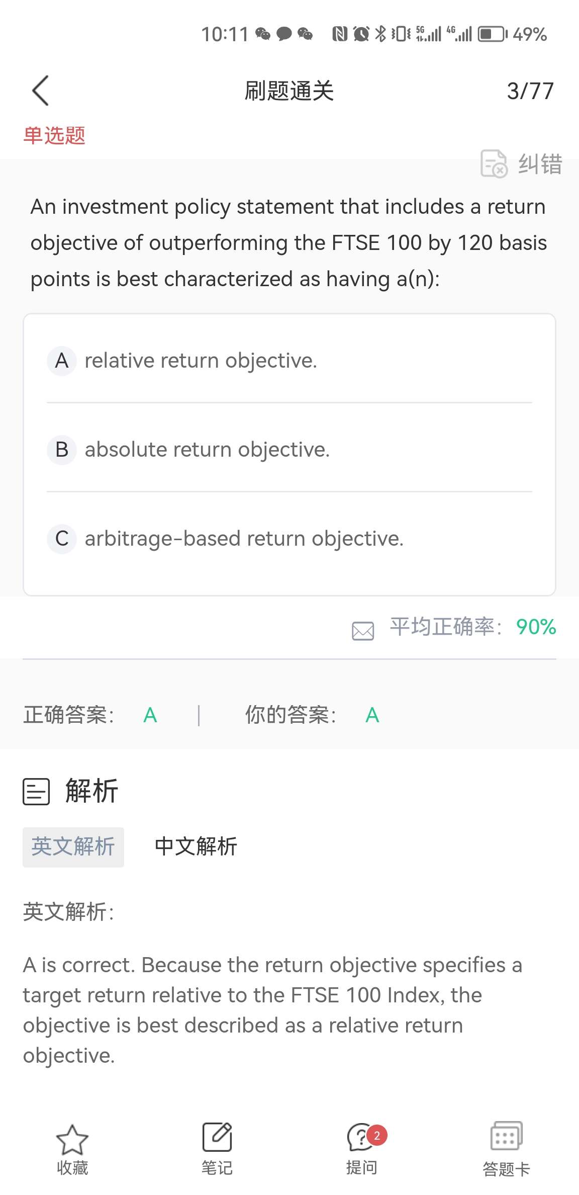Tap the 收藏 star icon
The width and height of the screenshot is (579, 1195).
pyautogui.click(x=72, y=1139)
